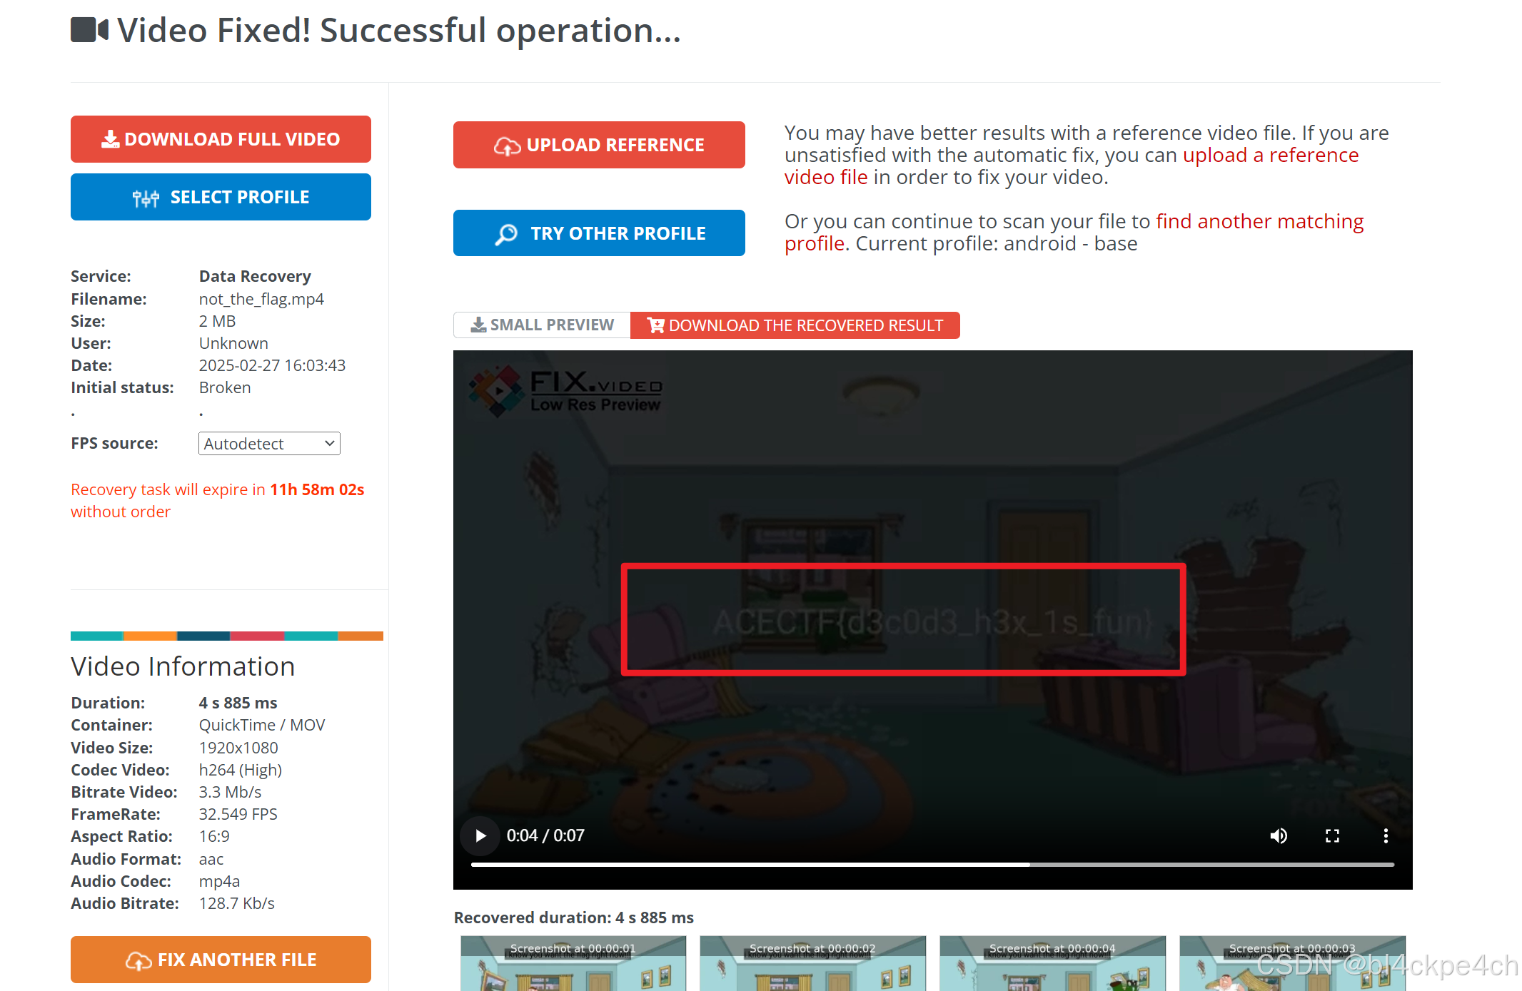Viewport: 1522px width, 991px height.
Task: Click the Fix.Video logo watermark icon
Action: (496, 390)
